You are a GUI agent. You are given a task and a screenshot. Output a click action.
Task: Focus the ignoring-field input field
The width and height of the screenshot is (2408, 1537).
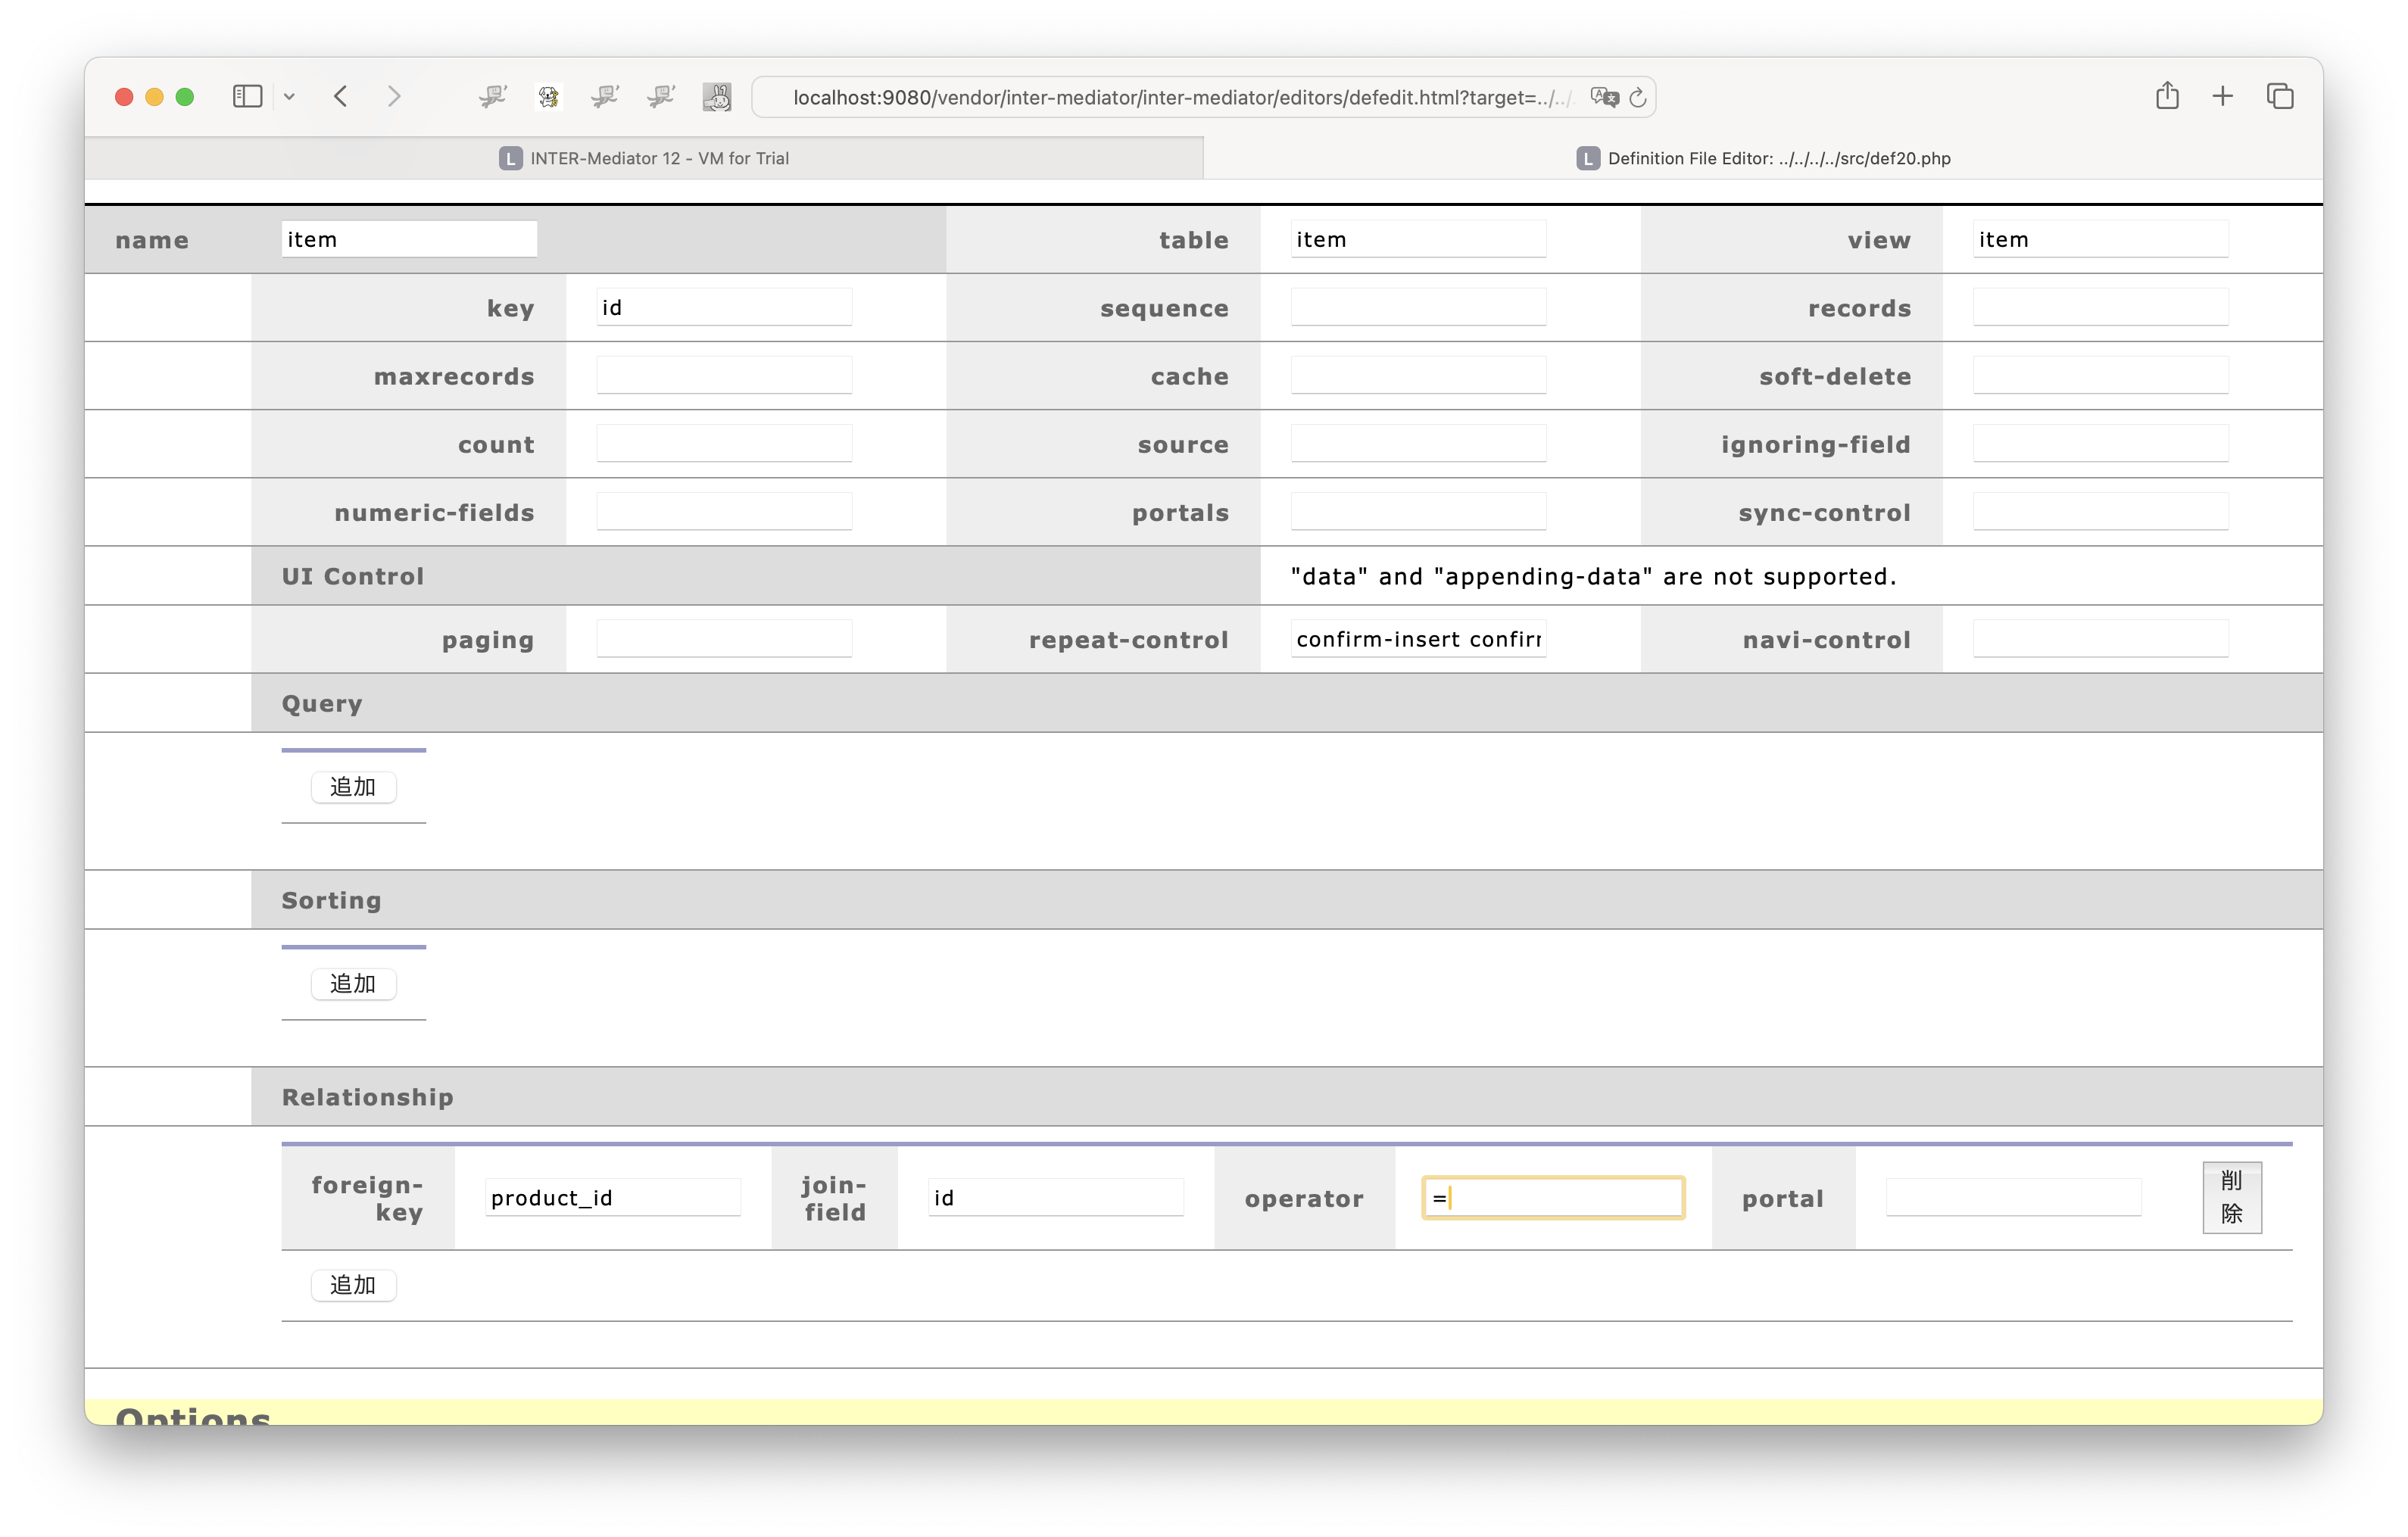pyautogui.click(x=2100, y=443)
